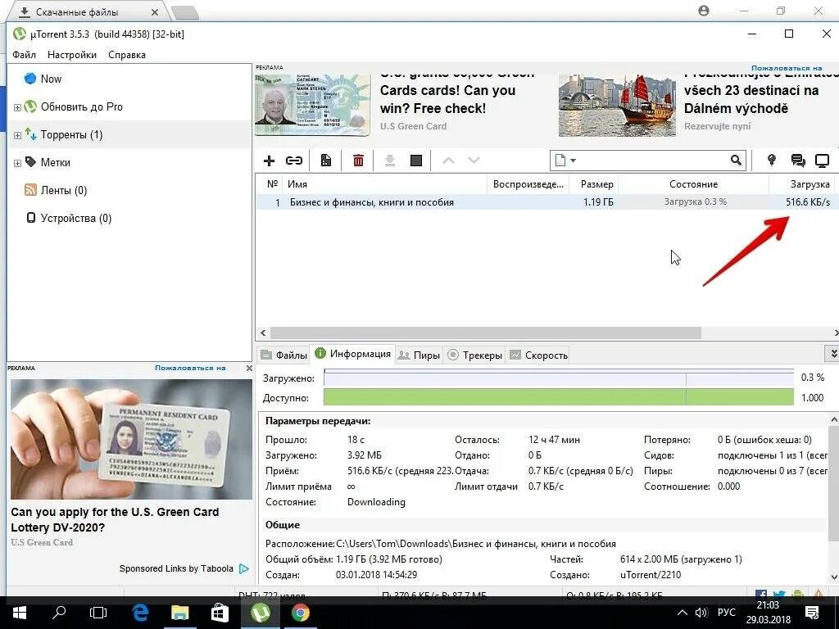Click the Stop torrent square icon
Viewport: 839px width, 629px height.
[x=415, y=161]
